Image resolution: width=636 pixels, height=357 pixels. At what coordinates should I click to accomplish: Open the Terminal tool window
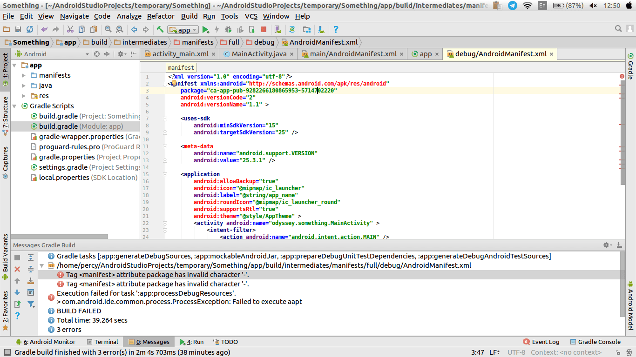point(102,342)
